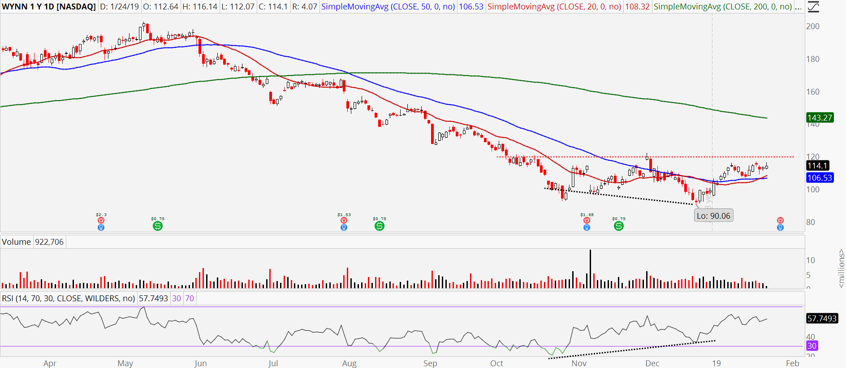Click the $0.75 dividend icon near April–May
The width and height of the screenshot is (846, 368).
[x=158, y=226]
